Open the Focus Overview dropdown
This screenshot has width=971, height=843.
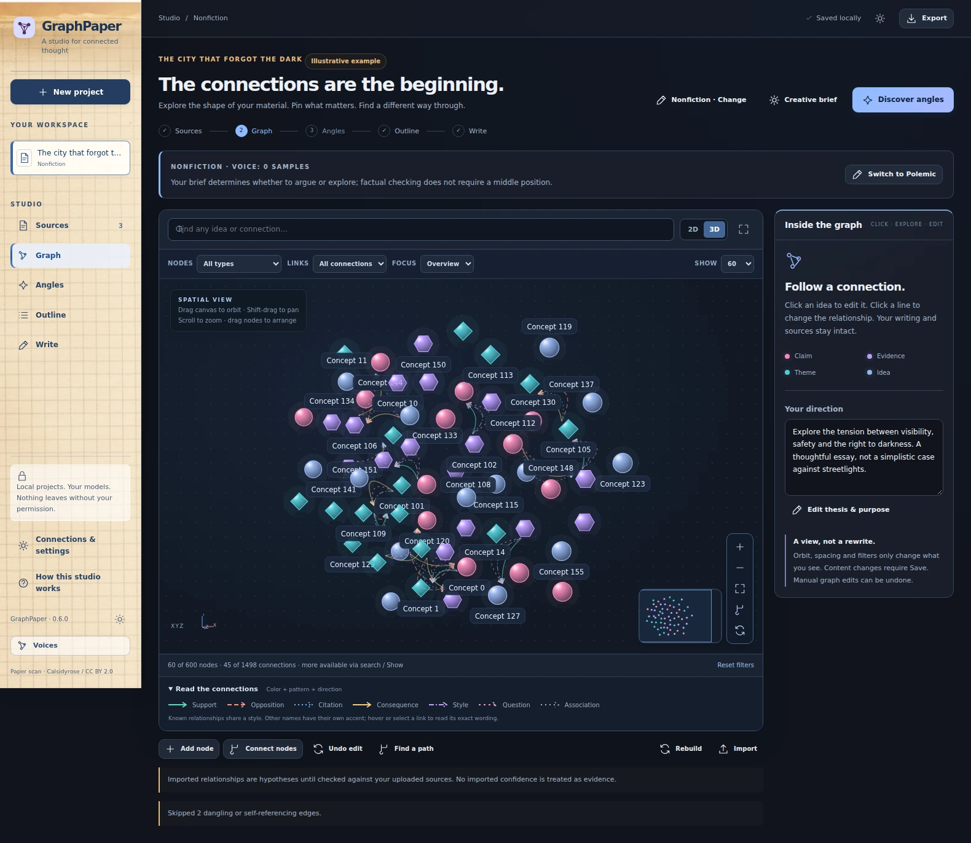pos(447,264)
